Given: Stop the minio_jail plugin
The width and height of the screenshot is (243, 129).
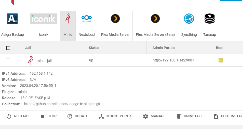Looking at the screenshot, I should coord(48,116).
